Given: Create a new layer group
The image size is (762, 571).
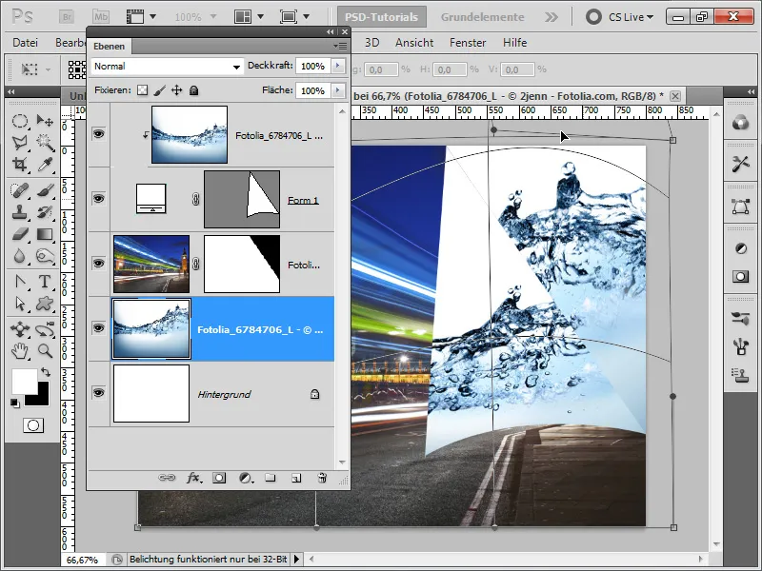Looking at the screenshot, I should click(271, 478).
